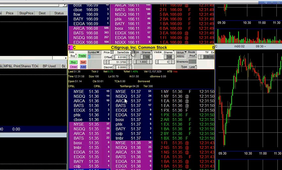Click the blue Add button
This screenshot has width=282, height=170.
[83, 67]
